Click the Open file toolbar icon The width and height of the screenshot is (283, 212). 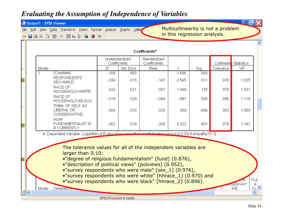[x=25, y=36]
